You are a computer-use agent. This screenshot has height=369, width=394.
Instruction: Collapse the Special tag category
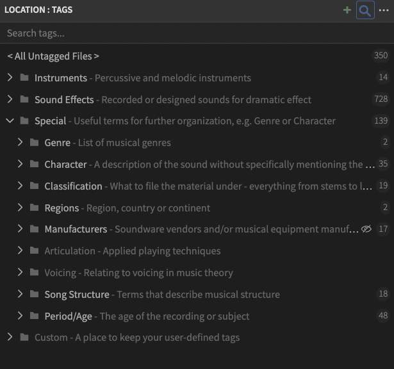coord(10,121)
